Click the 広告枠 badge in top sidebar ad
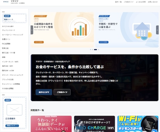The width and height of the screenshot is (160, 132). pyautogui.click(x=7, y=16)
